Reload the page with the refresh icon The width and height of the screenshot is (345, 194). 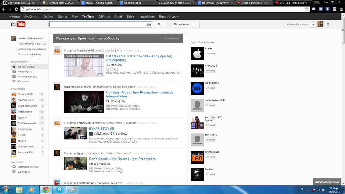[x=17, y=9]
